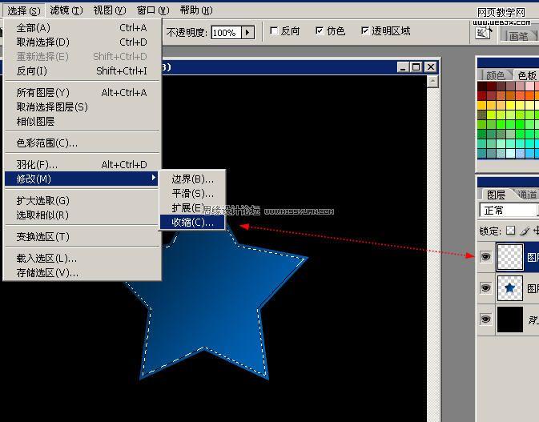Switch to the 颜色 color tab
The image size is (539, 422).
pos(495,75)
